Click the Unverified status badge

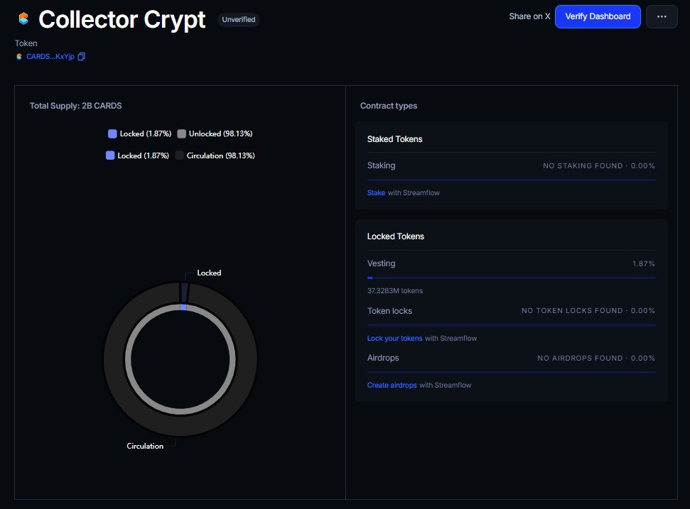(239, 19)
